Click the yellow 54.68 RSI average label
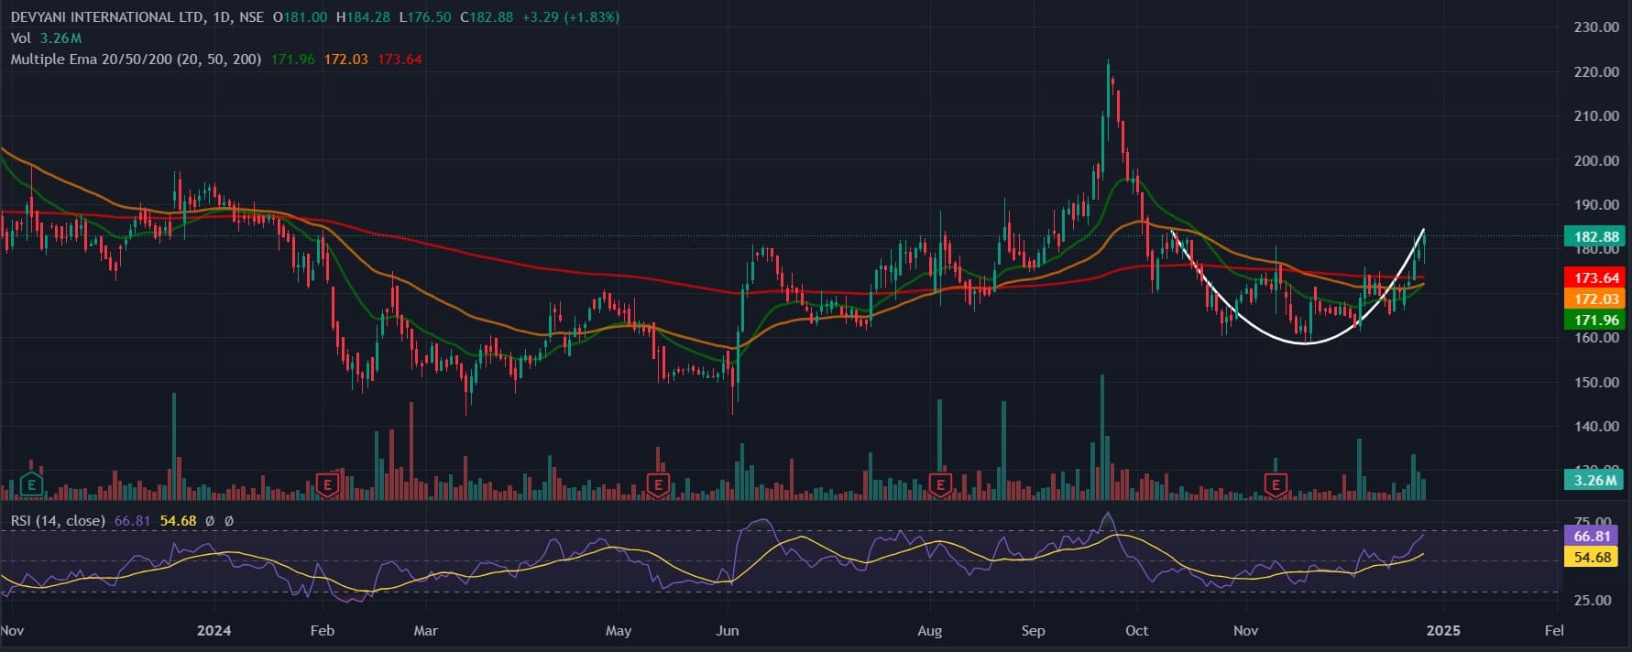This screenshot has height=652, width=1632. (x=1592, y=557)
